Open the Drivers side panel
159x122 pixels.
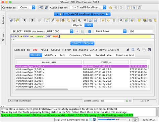click(x=3, y=37)
